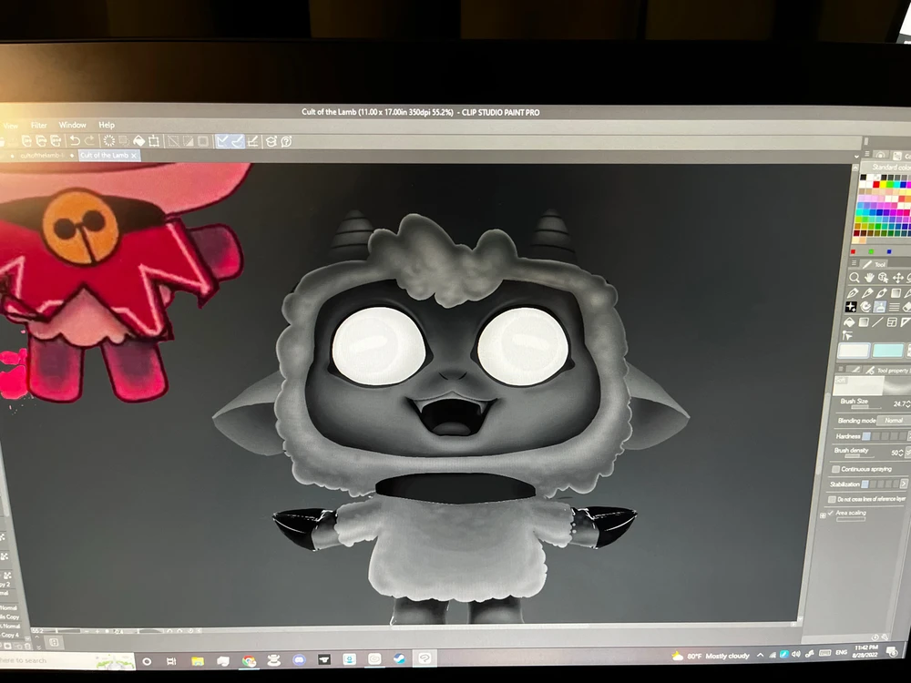Open the Steam icon in the taskbar

(x=399, y=658)
